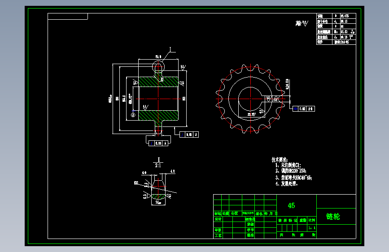Click the 齿面淬火HRC40~46 note line
Viewport: 389px width, 252px height.
[294, 178]
